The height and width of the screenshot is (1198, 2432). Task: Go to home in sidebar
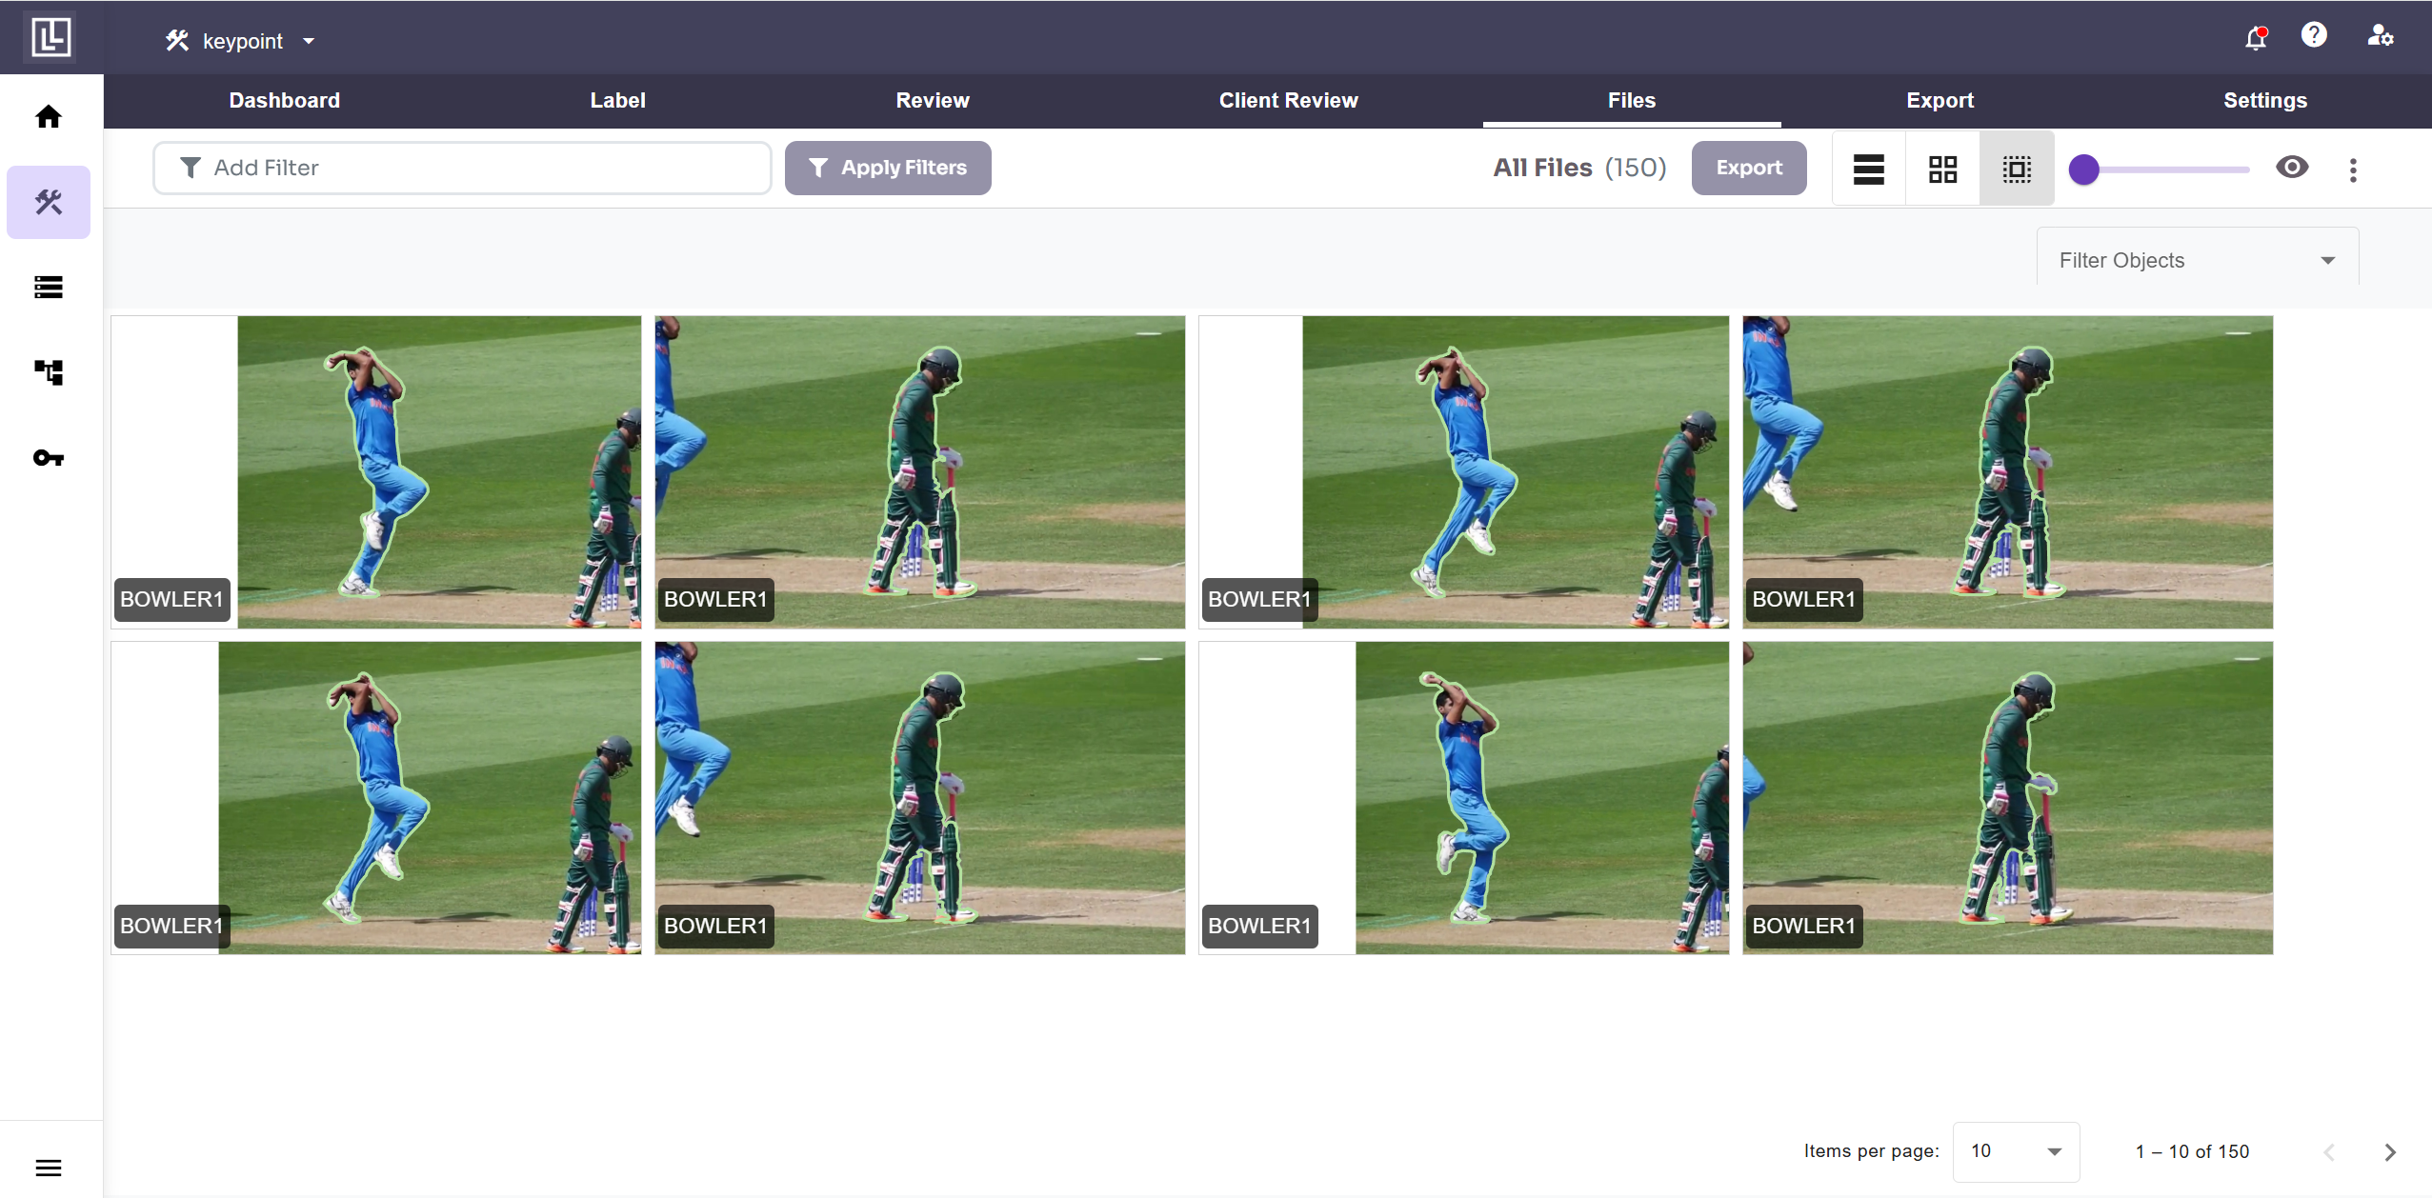click(49, 117)
